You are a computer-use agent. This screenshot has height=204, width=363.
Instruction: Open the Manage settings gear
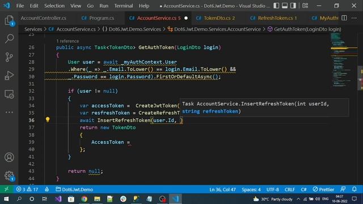click(9, 176)
